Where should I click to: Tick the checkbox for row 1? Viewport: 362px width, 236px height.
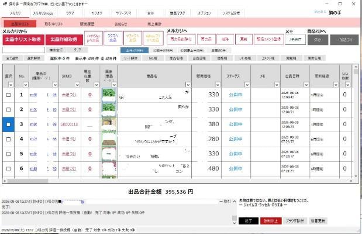point(8,95)
